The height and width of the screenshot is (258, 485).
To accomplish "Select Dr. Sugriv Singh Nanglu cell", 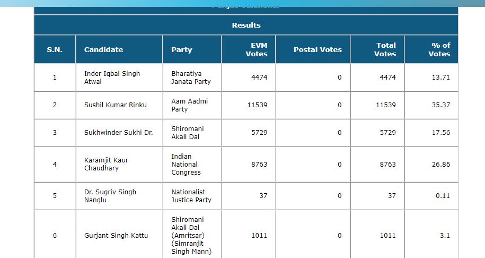I will pos(110,196).
